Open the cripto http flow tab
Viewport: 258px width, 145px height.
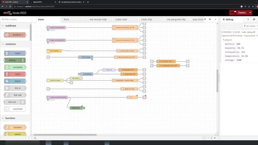click(151, 19)
